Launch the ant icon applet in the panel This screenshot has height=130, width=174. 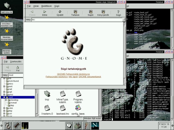(17, 126)
